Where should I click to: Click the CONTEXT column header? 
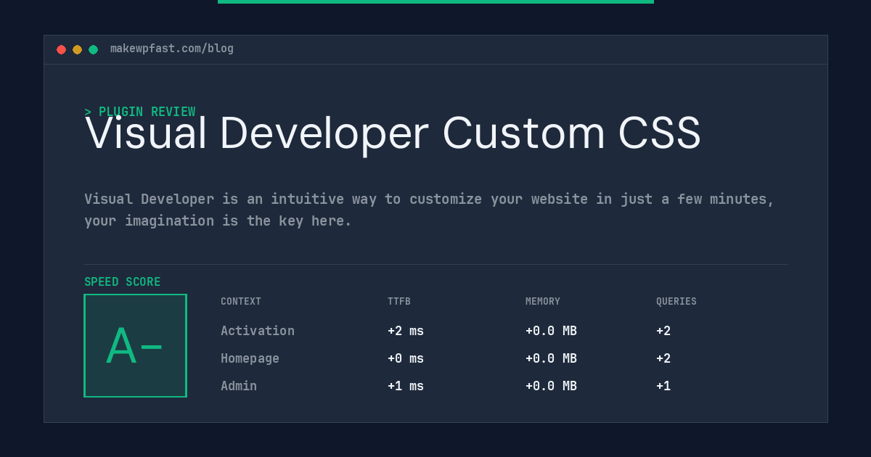[x=241, y=302]
